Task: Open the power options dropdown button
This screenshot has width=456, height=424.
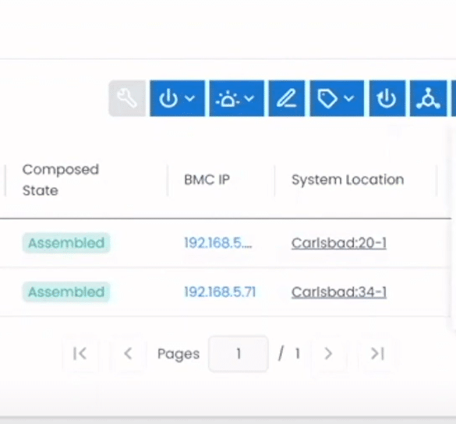Action: click(x=177, y=98)
